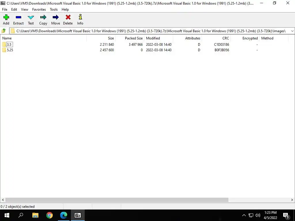
Task: Open the Favorites menu
Action: point(39,9)
